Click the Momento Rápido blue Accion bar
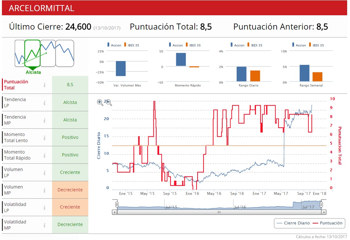 (181, 59)
